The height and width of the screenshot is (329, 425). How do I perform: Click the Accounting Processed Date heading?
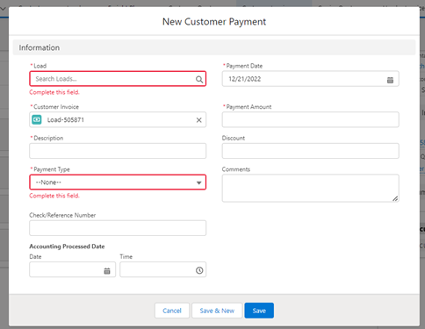(67, 247)
